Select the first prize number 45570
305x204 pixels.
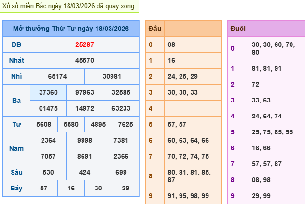pyautogui.click(x=84, y=61)
